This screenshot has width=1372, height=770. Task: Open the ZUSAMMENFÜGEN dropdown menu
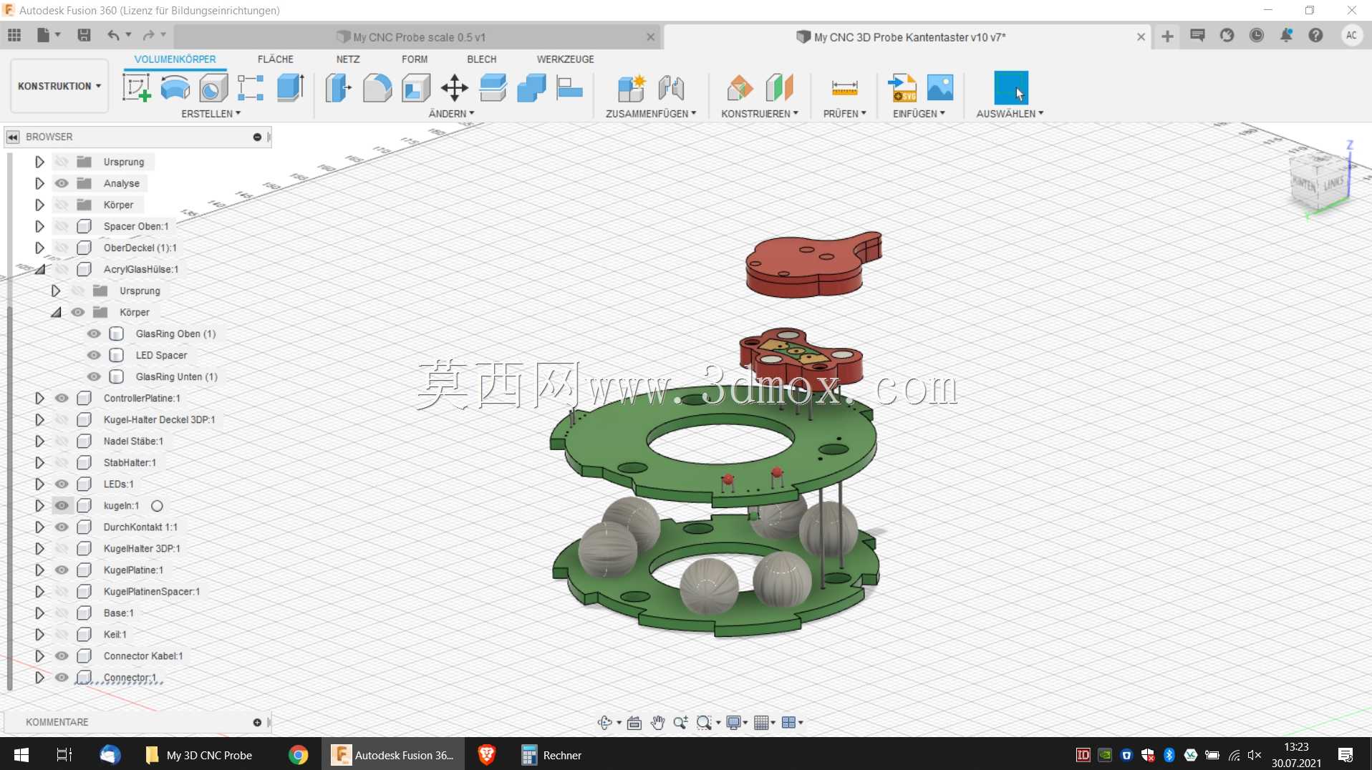click(651, 114)
